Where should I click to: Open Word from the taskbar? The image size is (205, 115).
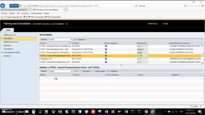[106, 111]
